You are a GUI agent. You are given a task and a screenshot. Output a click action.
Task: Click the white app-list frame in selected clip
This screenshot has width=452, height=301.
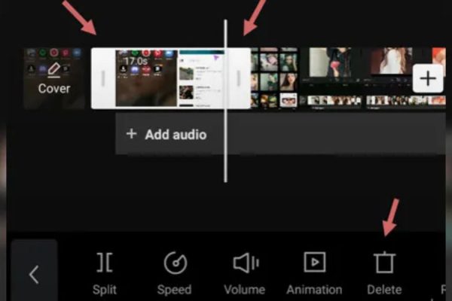(x=201, y=78)
